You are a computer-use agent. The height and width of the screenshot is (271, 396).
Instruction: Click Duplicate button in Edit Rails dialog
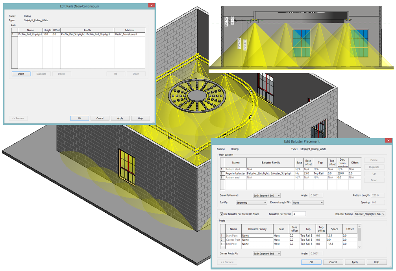coord(41,74)
